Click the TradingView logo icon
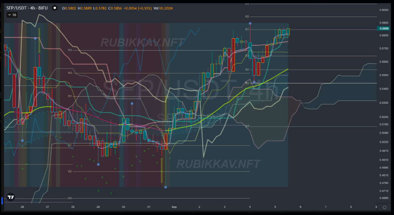This screenshot has height=215, width=394. (x=11, y=197)
